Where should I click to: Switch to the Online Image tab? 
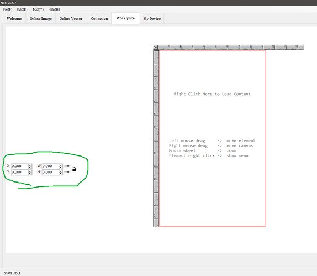click(x=41, y=19)
